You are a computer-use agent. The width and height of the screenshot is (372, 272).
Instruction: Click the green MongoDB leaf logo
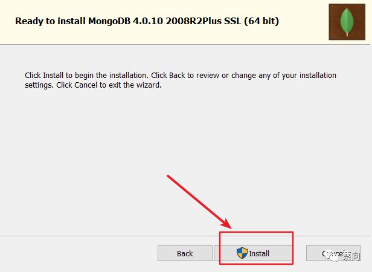click(347, 22)
